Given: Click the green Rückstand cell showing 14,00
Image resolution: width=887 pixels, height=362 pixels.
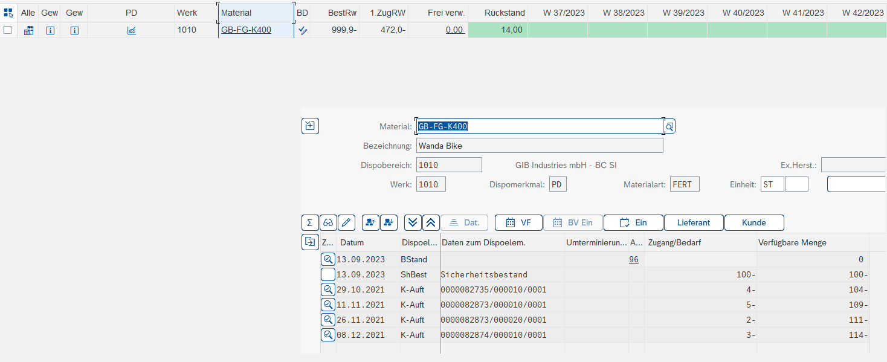Looking at the screenshot, I should point(497,30).
